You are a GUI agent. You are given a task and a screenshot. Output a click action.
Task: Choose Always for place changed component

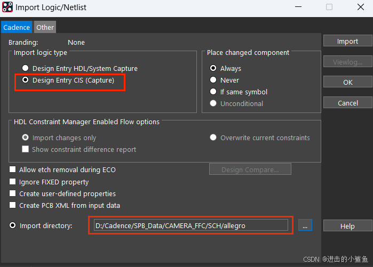tap(213, 68)
